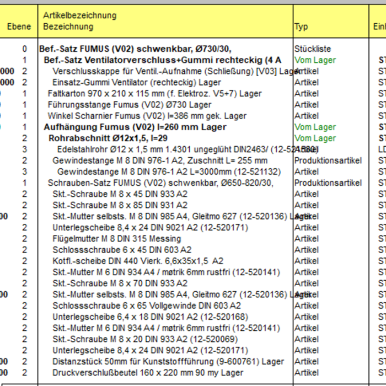Click the Führungsstange Fumus (V02) Ø730 entry
The image size is (386, 386).
pos(130,105)
